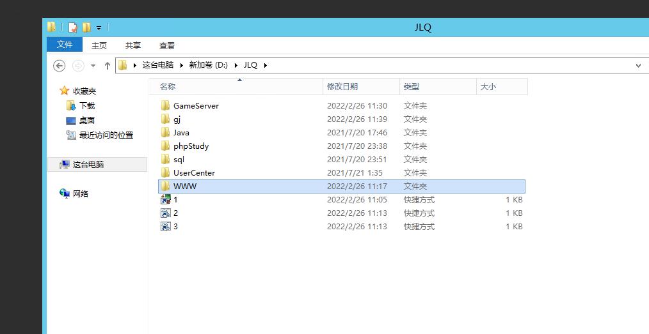
Task: Open 桌面 (Desktop) in sidebar
Action: pos(86,121)
